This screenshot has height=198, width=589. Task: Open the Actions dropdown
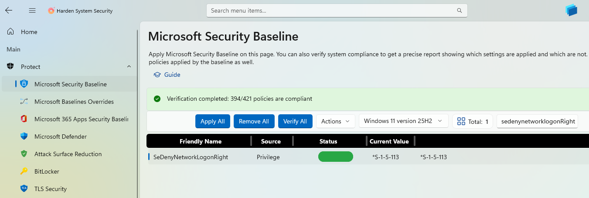pos(335,121)
